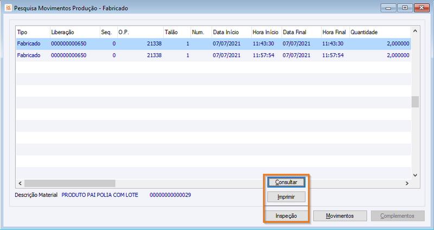
Task: Minimize the Pesquisa Movimentos Produção window
Action: 388,8
